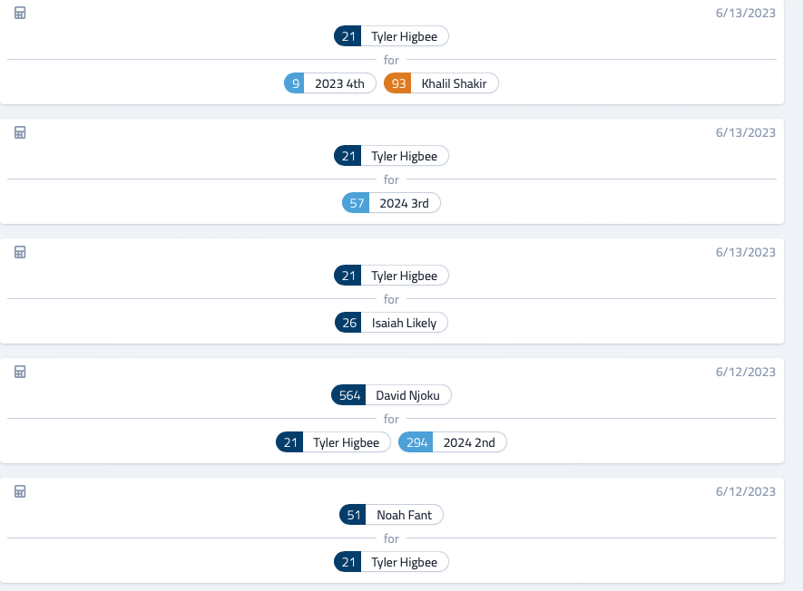
Task: Select Khalil Shakir player pill
Action: (x=441, y=83)
